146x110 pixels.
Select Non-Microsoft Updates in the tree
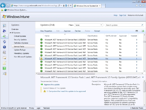(23, 57)
